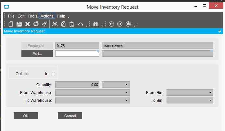Click the Cut scissors icon
Image resolution: width=225 pixels, height=131 pixels.
55,24
